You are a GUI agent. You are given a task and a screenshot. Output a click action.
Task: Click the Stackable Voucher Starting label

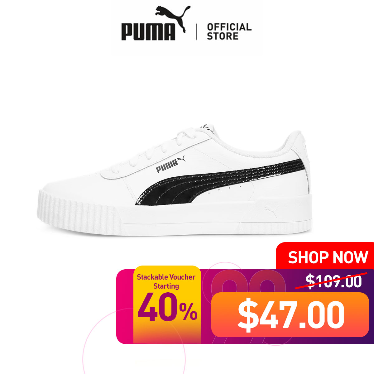tap(166, 281)
